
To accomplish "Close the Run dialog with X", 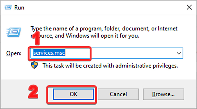I will click(189, 7).
